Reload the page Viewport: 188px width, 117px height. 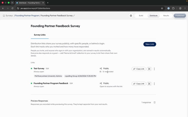pyautogui.click(x=12, y=8)
